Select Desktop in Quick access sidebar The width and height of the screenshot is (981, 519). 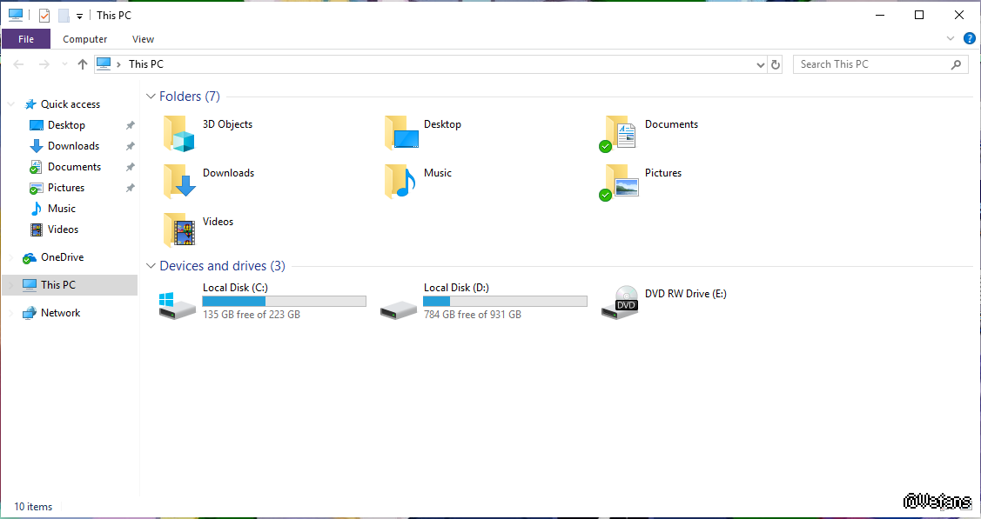[x=66, y=125]
